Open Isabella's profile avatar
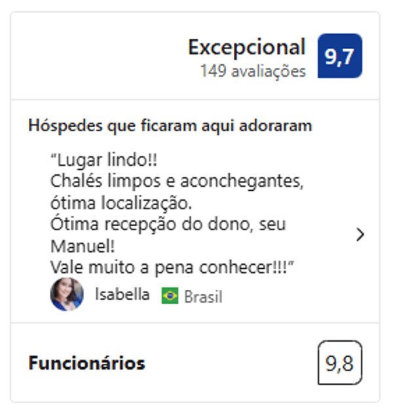This screenshot has width=393, height=417. (x=67, y=294)
